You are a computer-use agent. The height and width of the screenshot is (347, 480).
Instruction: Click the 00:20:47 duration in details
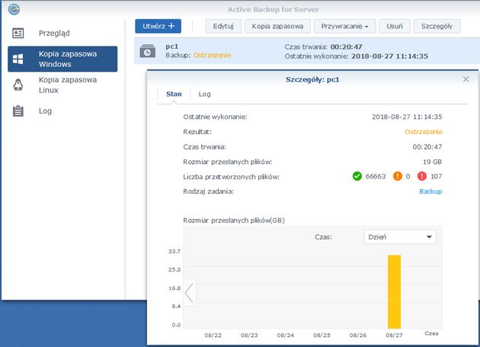coord(427,147)
